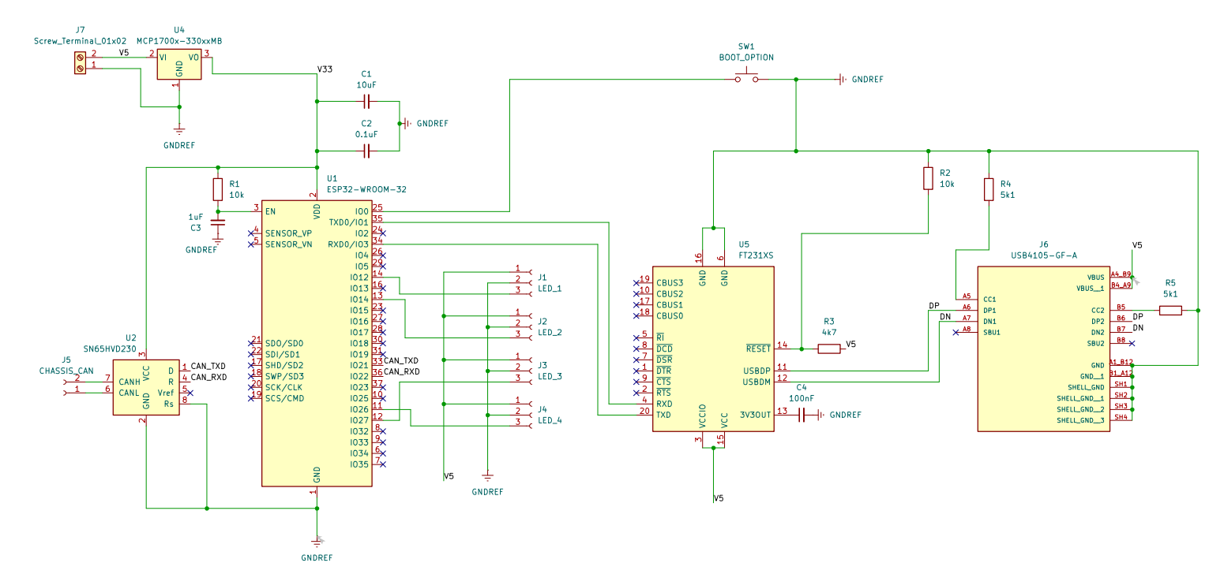Click the LED_1 connector label
Viewport: 1224px width, 574px height.
pos(550,289)
